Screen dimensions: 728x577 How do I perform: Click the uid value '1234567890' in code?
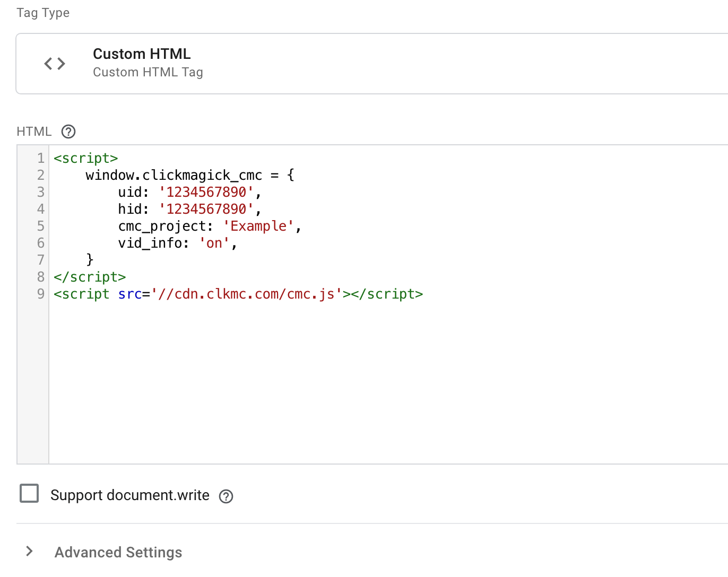[206, 193]
